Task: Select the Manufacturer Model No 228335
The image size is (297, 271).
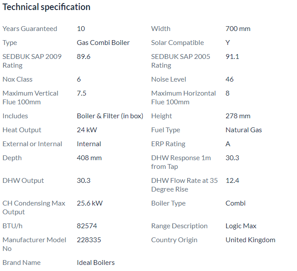Action: pyautogui.click(x=89, y=240)
